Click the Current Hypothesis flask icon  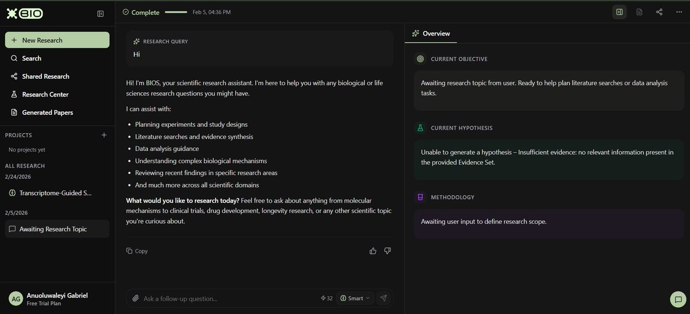tap(420, 128)
